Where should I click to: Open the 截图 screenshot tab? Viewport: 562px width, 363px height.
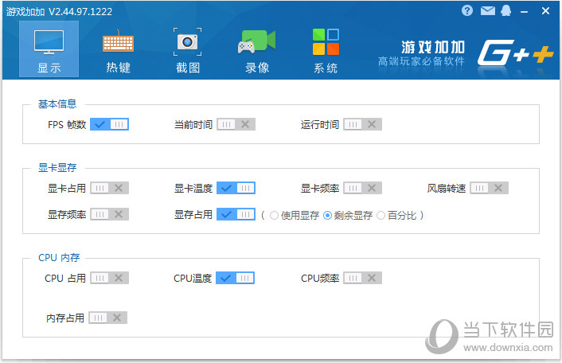(x=187, y=50)
